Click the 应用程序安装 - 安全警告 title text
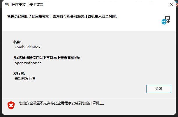Image resolution: width=178 pixels, height=117 pixels. (x=24, y=5)
